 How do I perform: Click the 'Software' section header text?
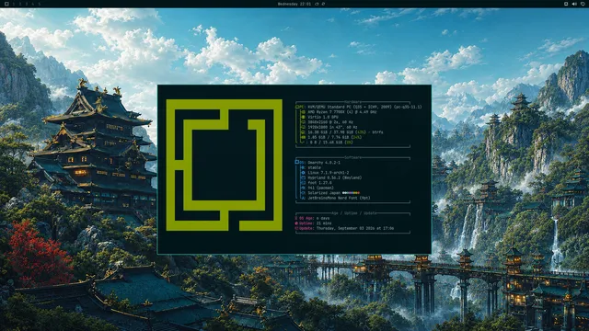click(352, 157)
